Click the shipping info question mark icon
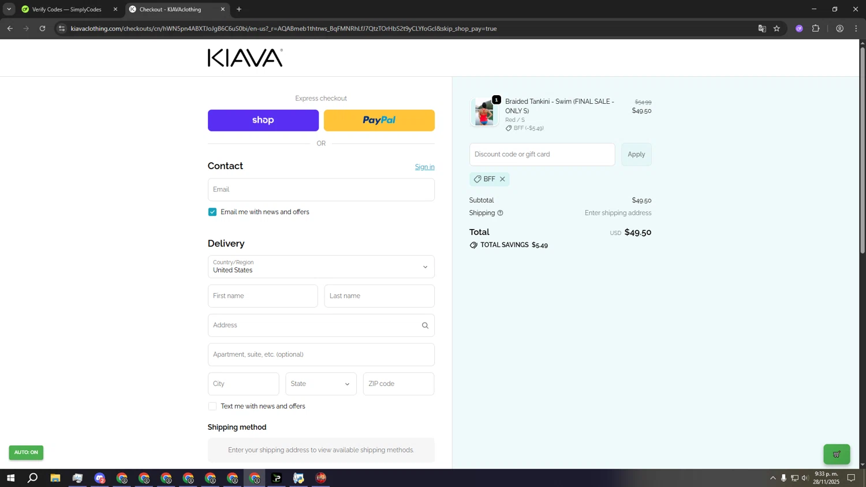Image resolution: width=866 pixels, height=487 pixels. [500, 213]
